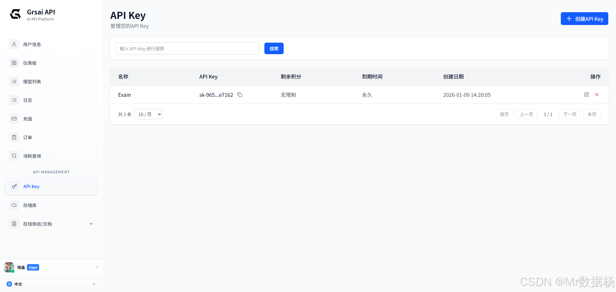Click the 2026-01-09 14:20:05 date cell
616x292 pixels.
(467, 95)
